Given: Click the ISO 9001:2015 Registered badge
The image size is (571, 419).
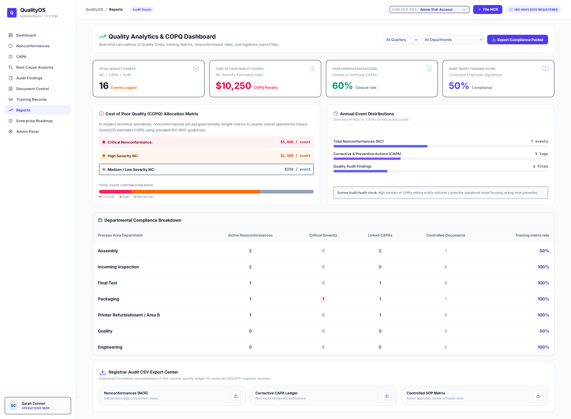Looking at the screenshot, I should [534, 10].
